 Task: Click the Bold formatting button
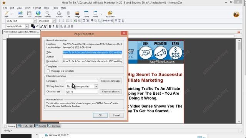click(50, 26)
